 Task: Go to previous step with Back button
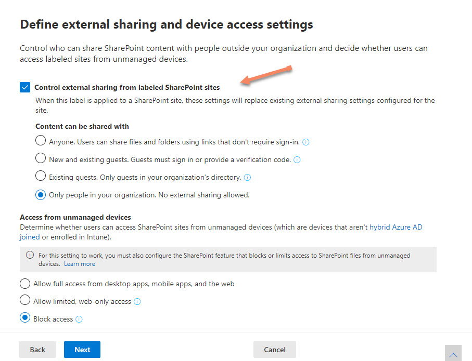click(x=37, y=350)
